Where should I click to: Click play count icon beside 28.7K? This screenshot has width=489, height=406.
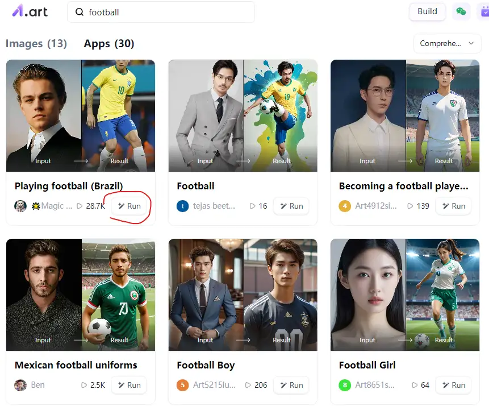tap(80, 206)
